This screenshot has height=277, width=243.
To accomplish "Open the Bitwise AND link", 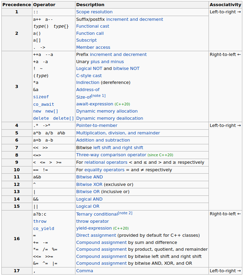I will pos(89,177).
